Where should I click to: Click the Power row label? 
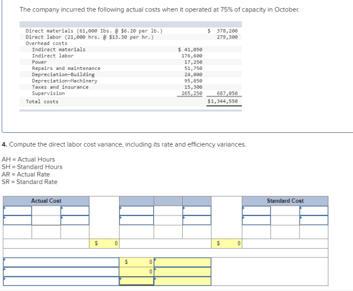pyautogui.click(x=39, y=62)
